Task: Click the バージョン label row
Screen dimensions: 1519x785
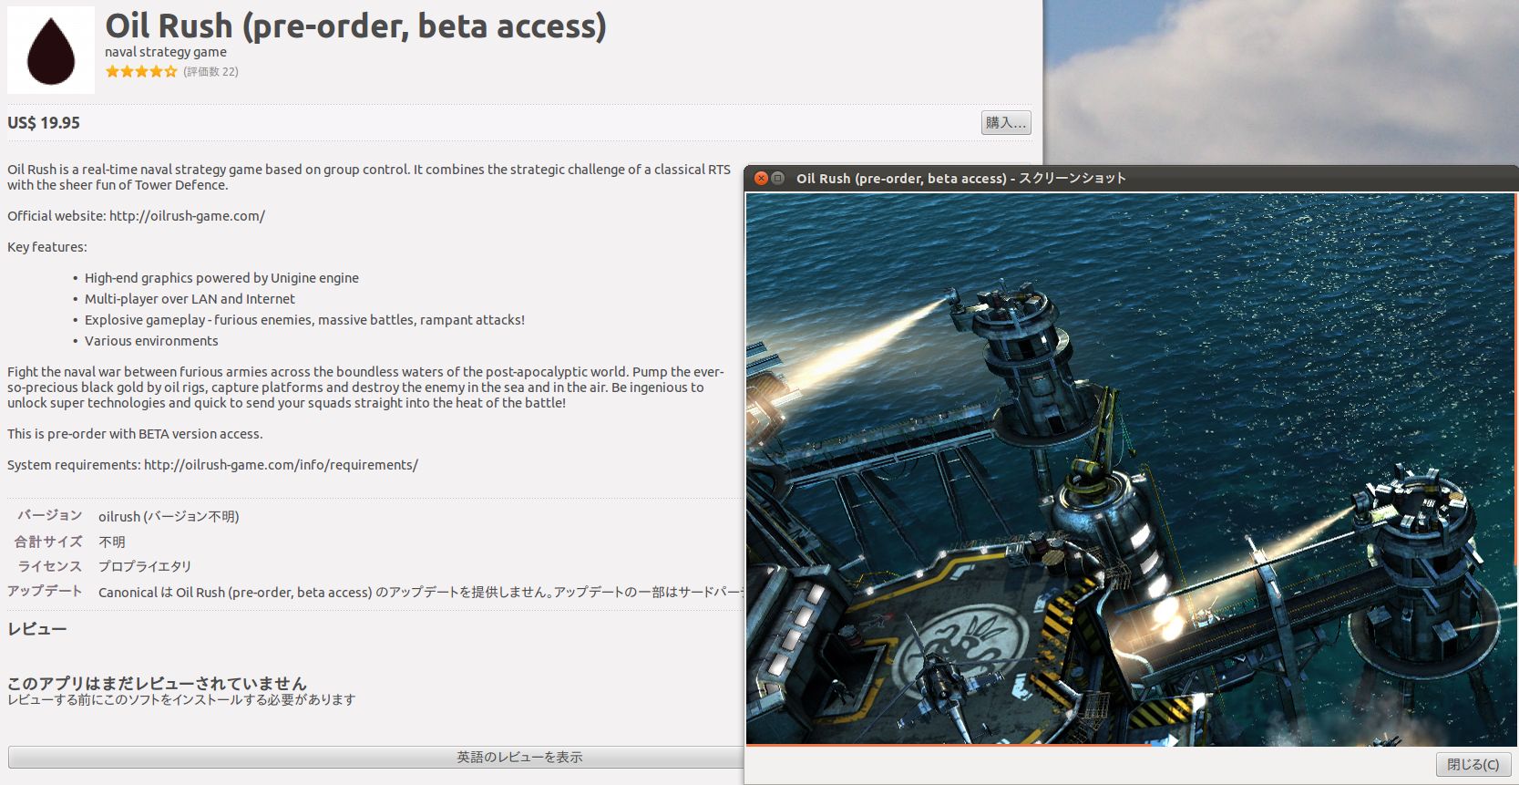Action: 50,516
